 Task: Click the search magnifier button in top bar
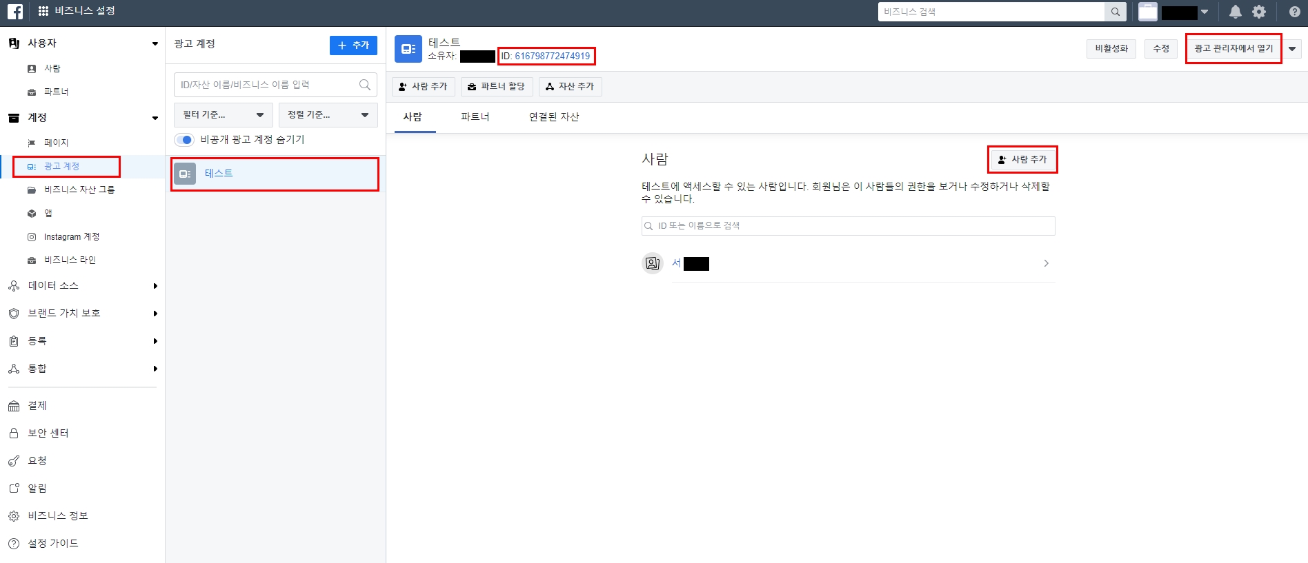[1116, 12]
